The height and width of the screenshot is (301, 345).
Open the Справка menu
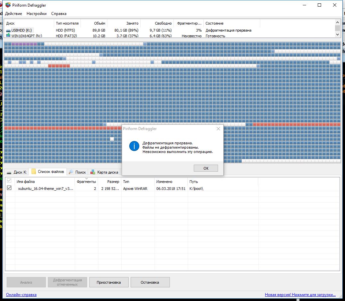(59, 14)
